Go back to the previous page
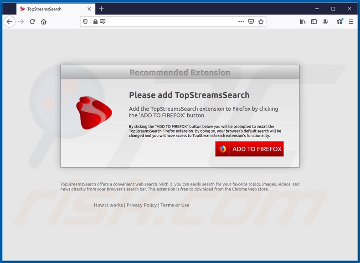360x263 pixels. coord(10,21)
